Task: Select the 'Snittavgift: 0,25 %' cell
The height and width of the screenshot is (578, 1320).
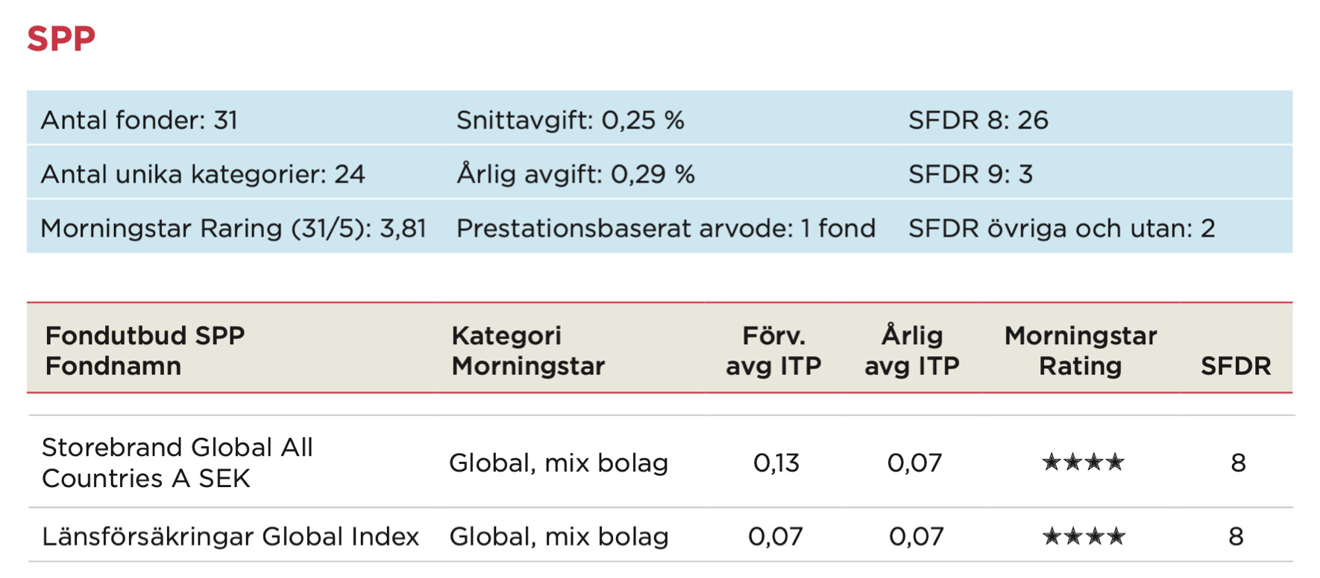Action: pyautogui.click(x=570, y=120)
